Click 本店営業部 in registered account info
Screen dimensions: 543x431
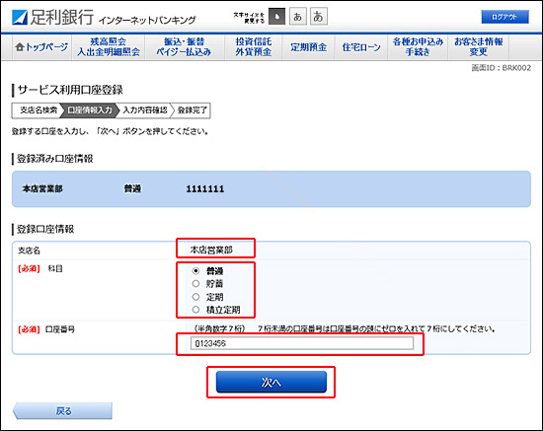42,188
